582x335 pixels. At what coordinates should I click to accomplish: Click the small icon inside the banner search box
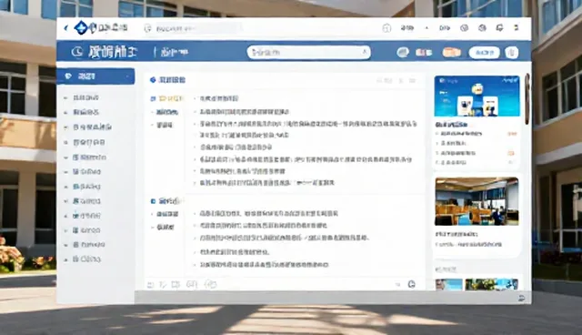[x=365, y=53]
